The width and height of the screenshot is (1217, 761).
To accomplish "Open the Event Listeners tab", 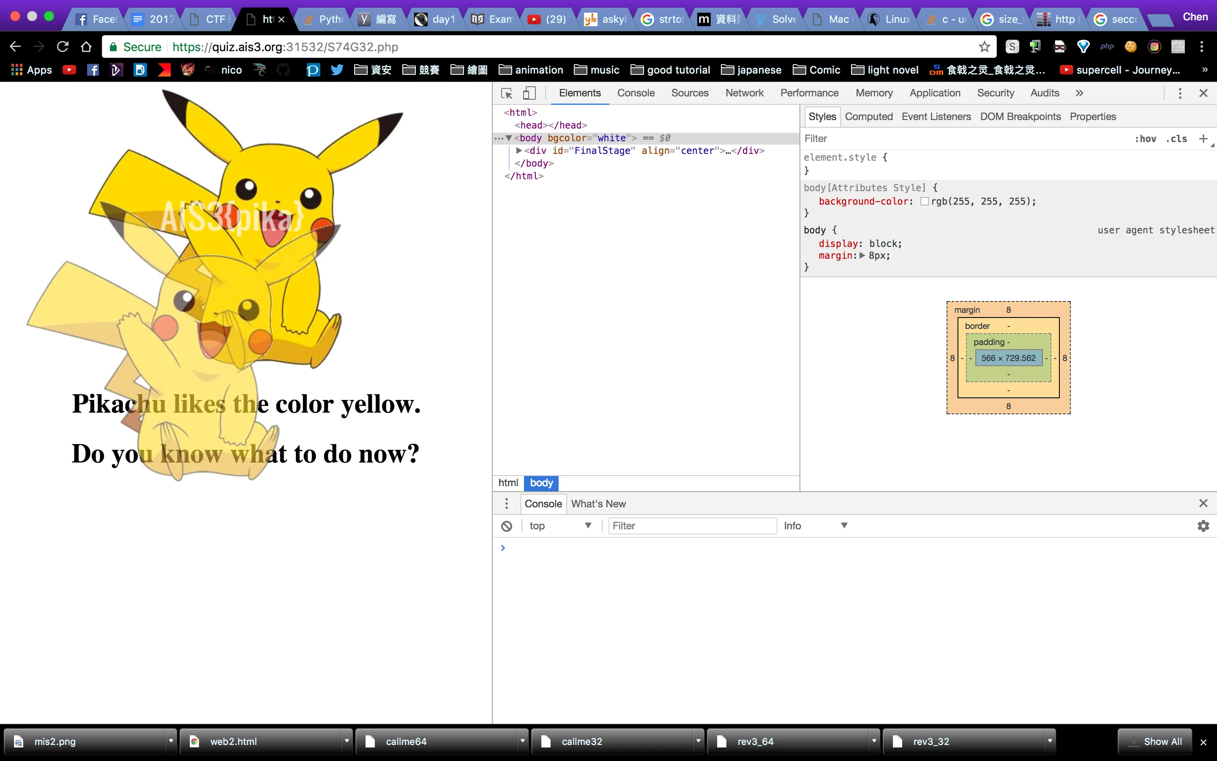I will (936, 117).
